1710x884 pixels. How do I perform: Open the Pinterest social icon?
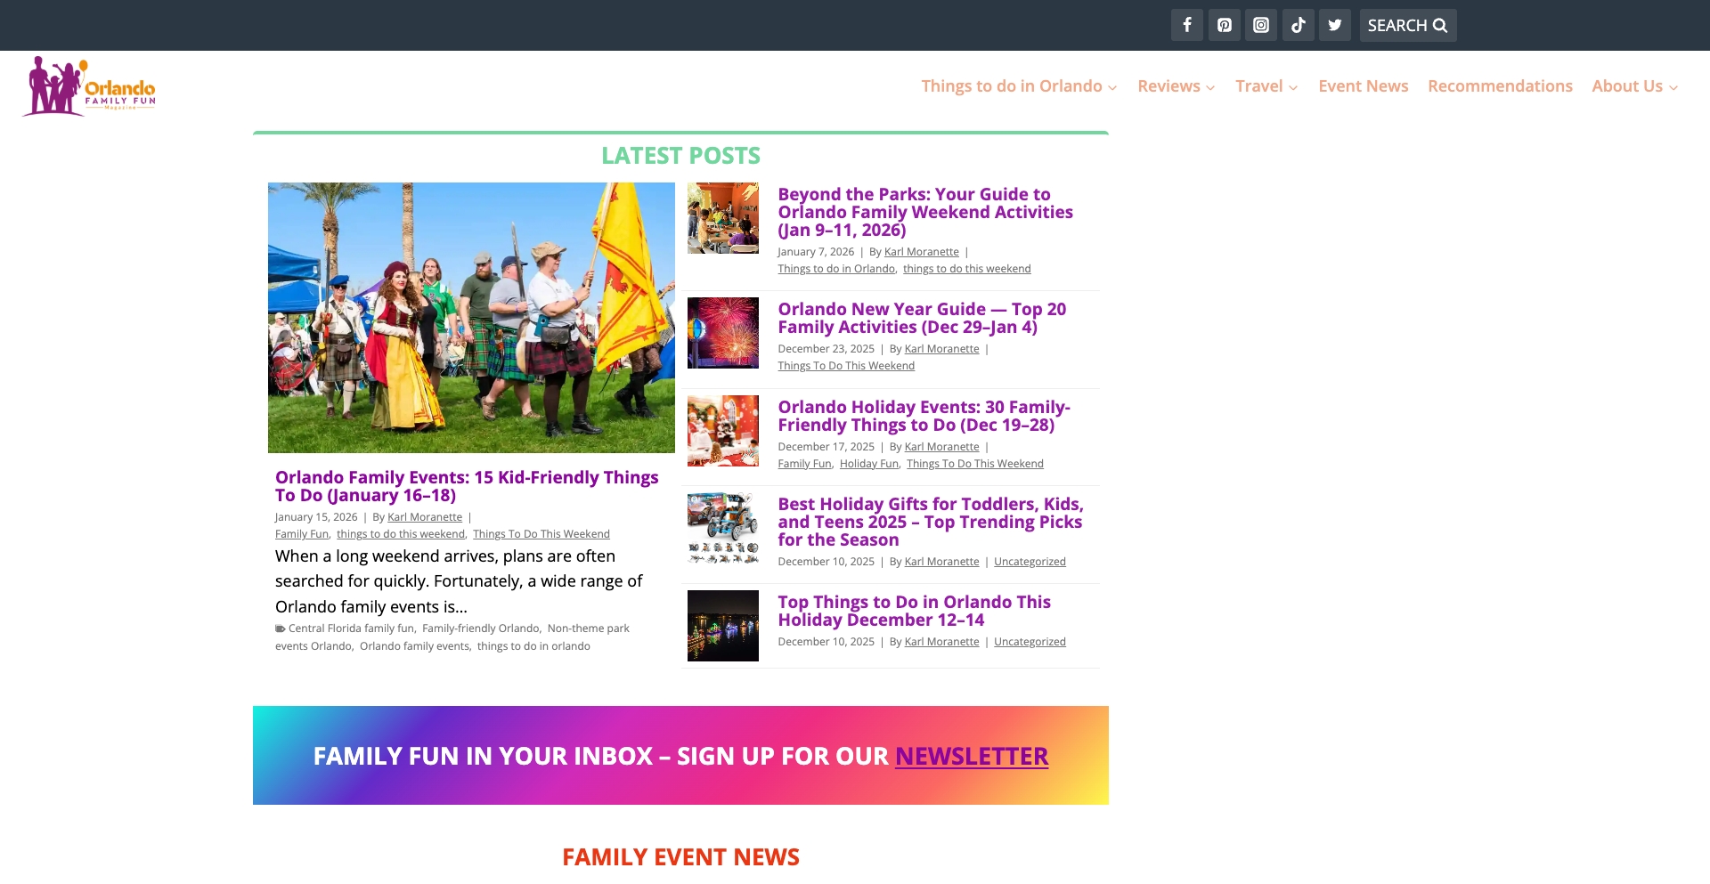1224,24
